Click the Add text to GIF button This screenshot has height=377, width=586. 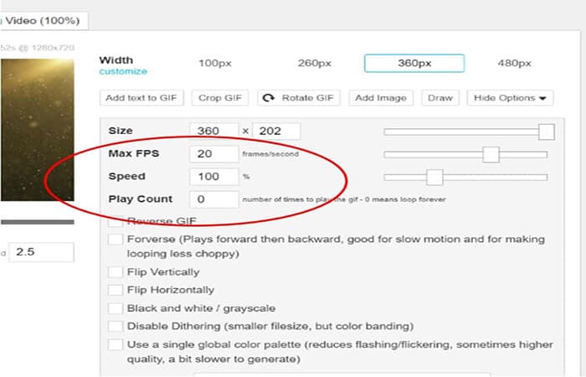143,98
